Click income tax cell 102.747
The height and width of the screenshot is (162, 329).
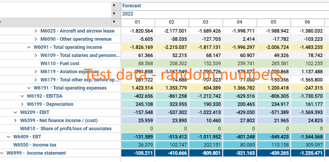[172, 145]
